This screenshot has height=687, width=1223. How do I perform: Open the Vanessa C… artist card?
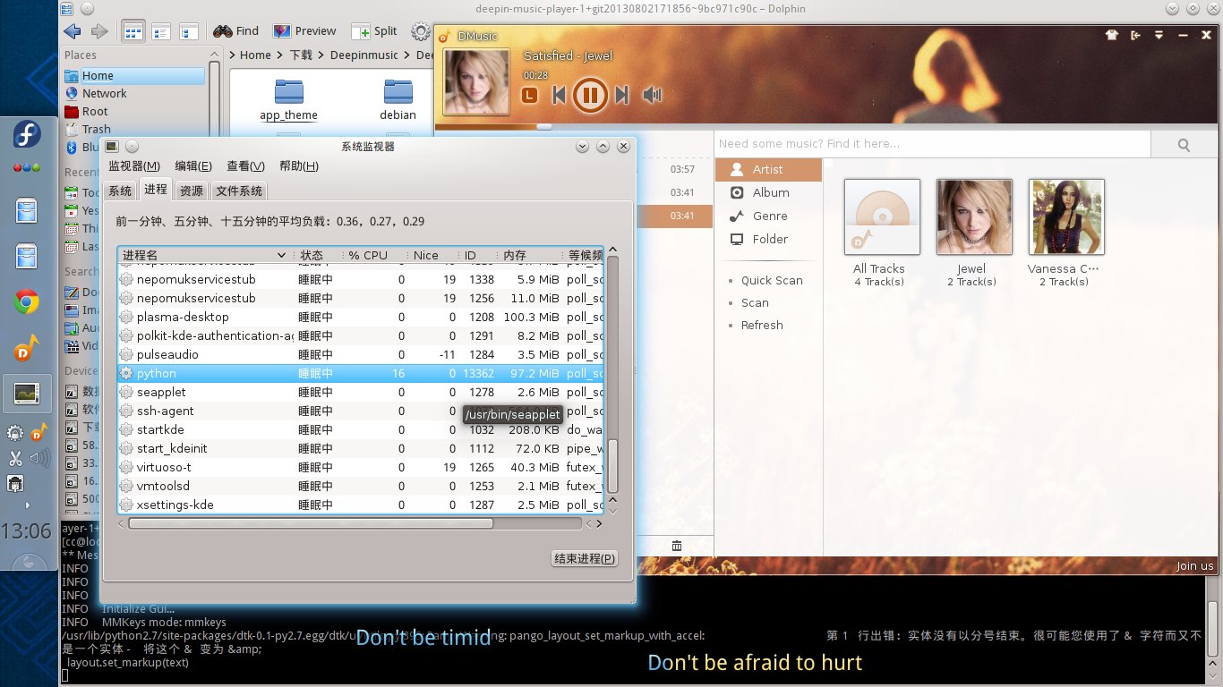click(x=1066, y=233)
